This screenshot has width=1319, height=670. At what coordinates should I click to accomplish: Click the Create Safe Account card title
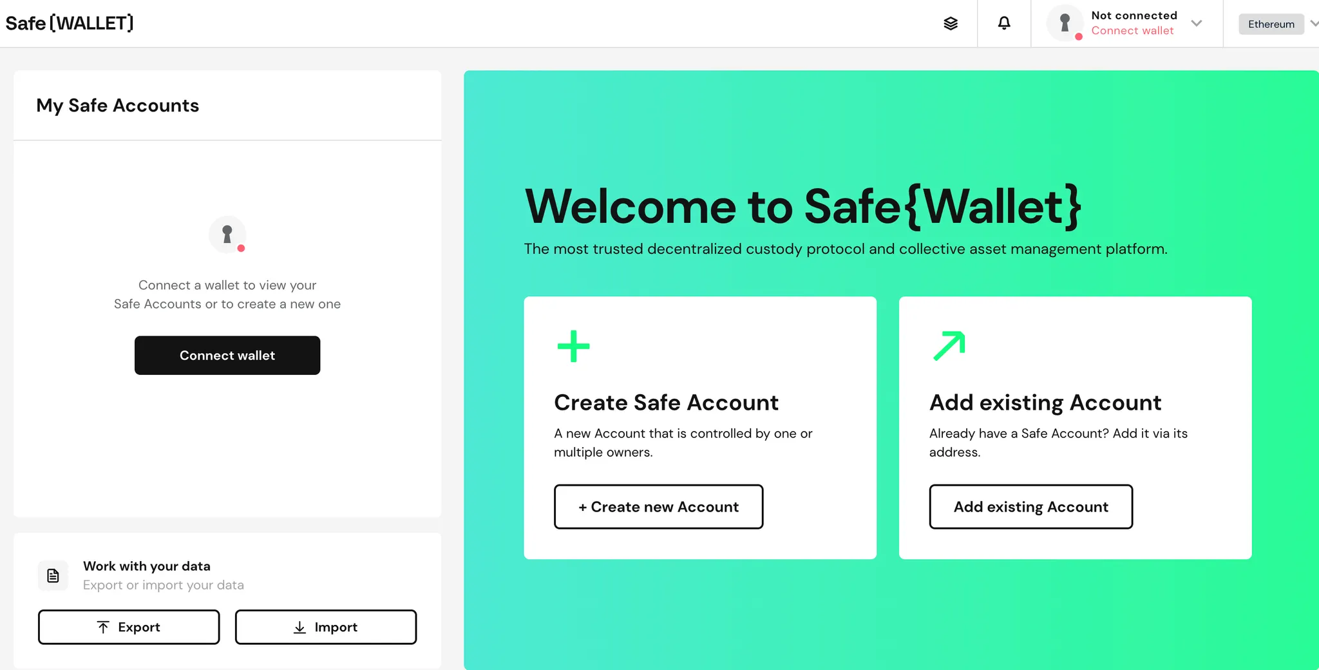[x=666, y=403]
